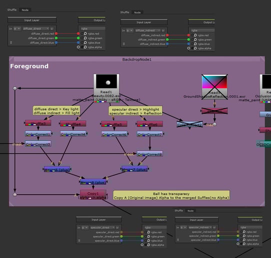271x258 pixels.
Task: Click the green diffuse_indirect.green channel connector
Action: (167, 39)
